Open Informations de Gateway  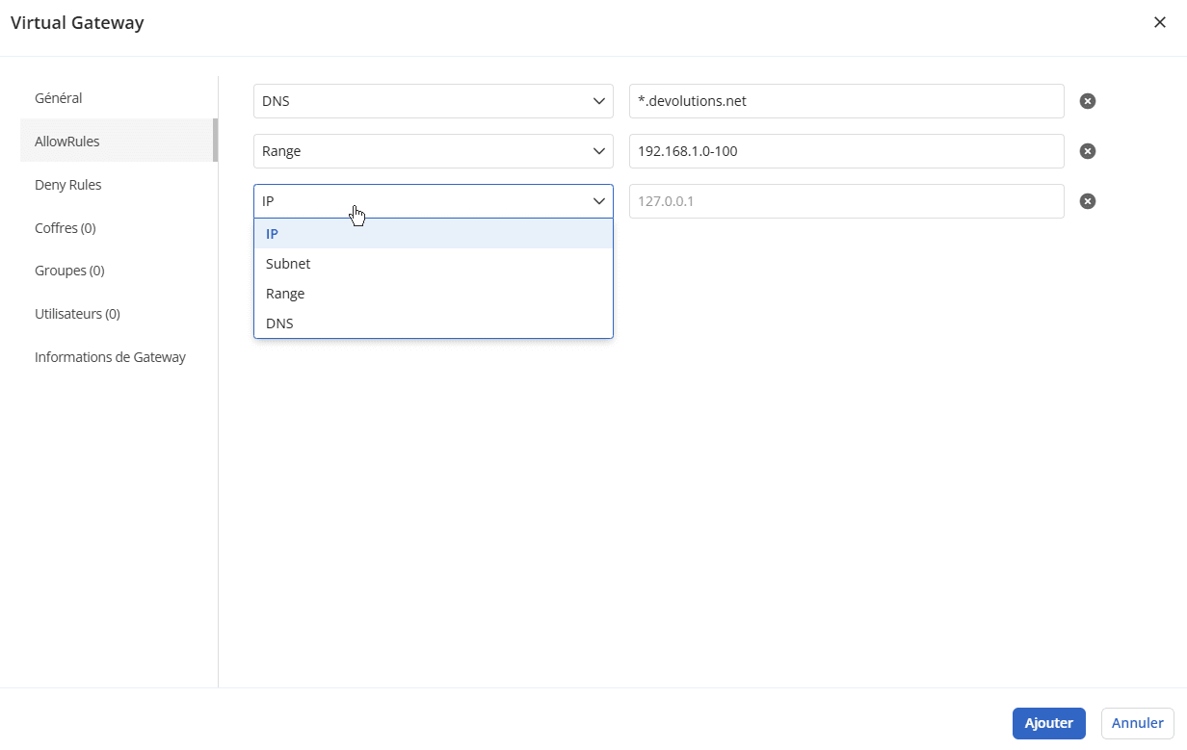click(110, 356)
